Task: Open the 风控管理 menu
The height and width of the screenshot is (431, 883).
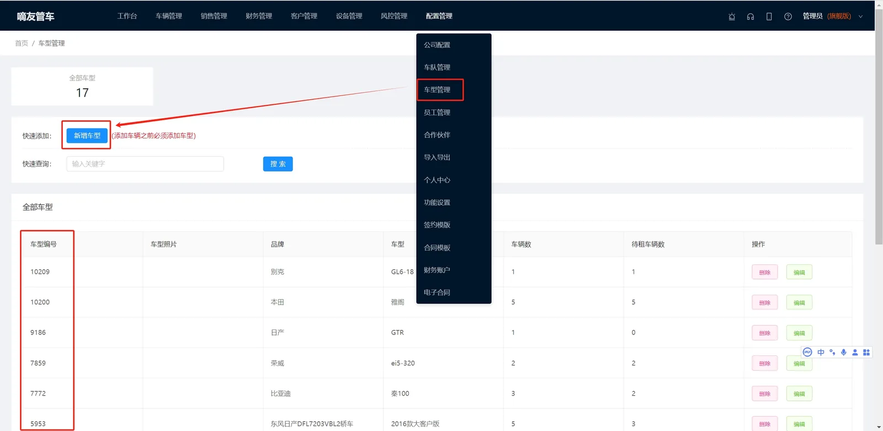Action: [x=394, y=16]
